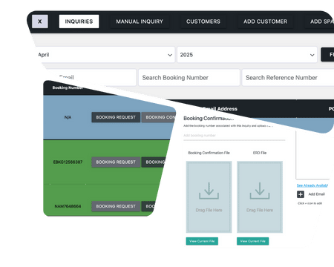334x267 pixels.
Task: Open the See Already Available link
Action: pyautogui.click(x=312, y=185)
